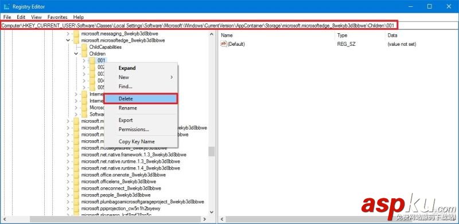This screenshot has height=224, width=459.
Task: Select the (Default) value entry
Action: [236, 44]
